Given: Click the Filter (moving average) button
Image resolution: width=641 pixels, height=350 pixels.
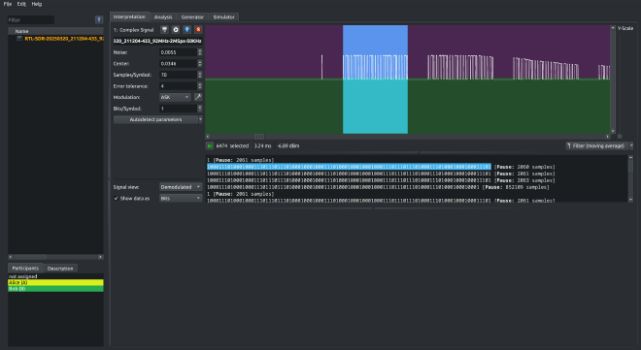Looking at the screenshot, I should [x=597, y=145].
